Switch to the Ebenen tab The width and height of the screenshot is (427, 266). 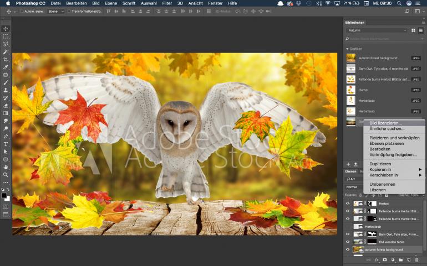[x=350, y=171]
